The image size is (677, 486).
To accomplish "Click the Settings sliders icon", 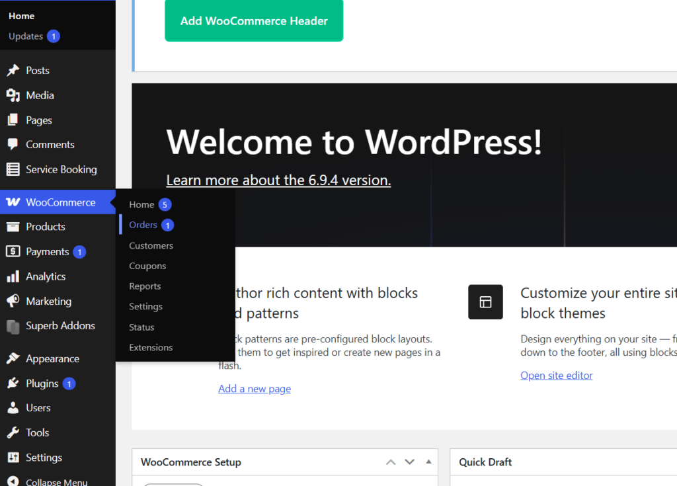I will click(x=13, y=457).
